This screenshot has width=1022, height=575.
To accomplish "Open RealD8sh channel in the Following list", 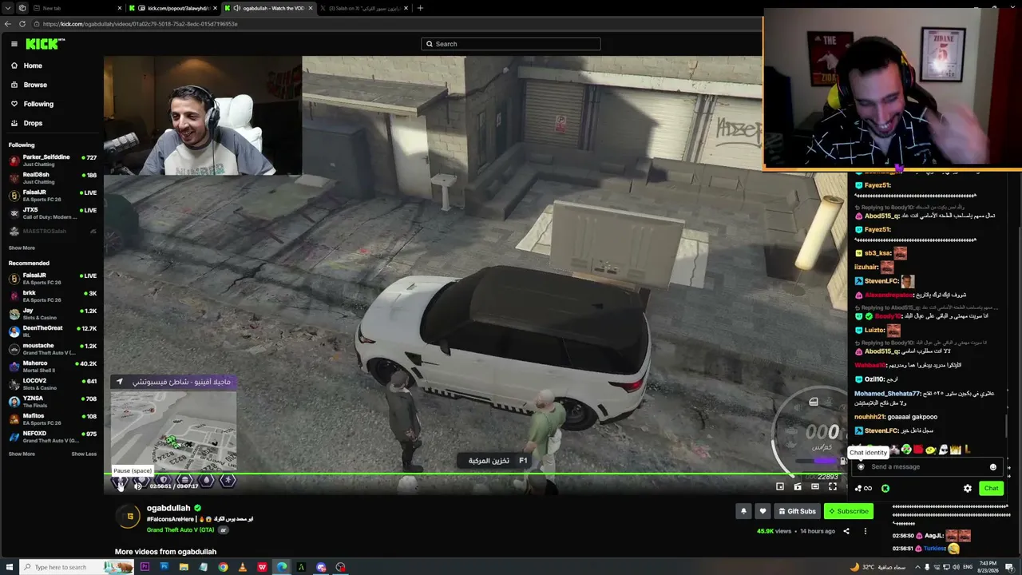I will click(52, 177).
